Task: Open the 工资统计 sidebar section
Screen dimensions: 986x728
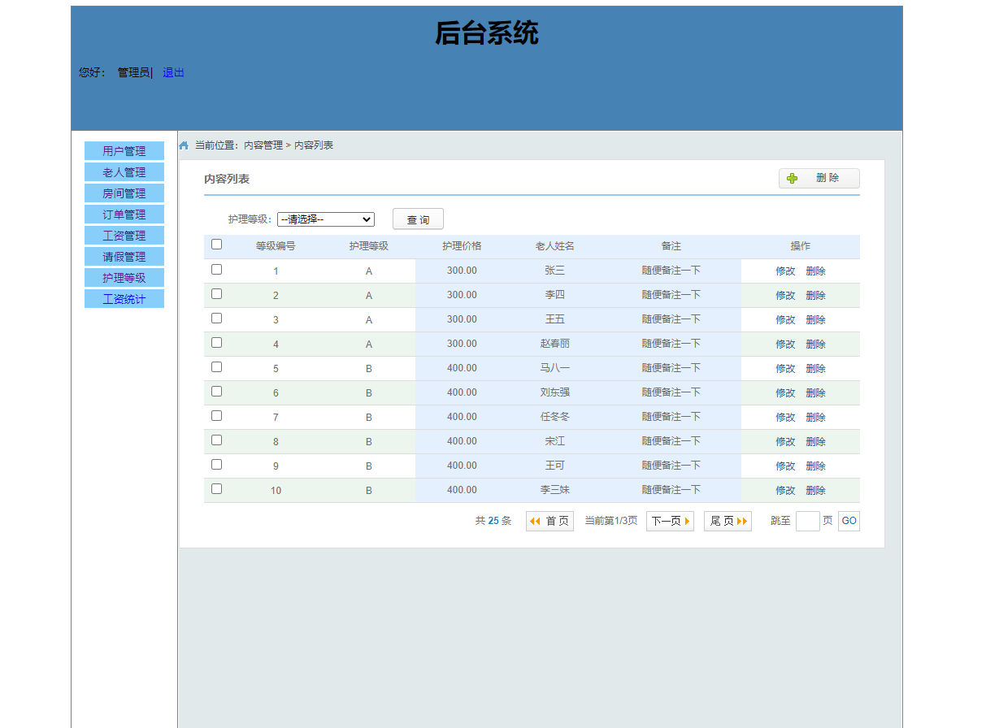Action: (124, 298)
